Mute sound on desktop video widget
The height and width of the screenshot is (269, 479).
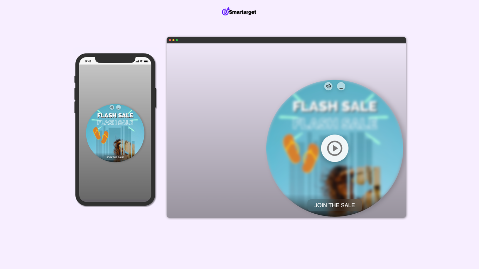click(x=328, y=86)
